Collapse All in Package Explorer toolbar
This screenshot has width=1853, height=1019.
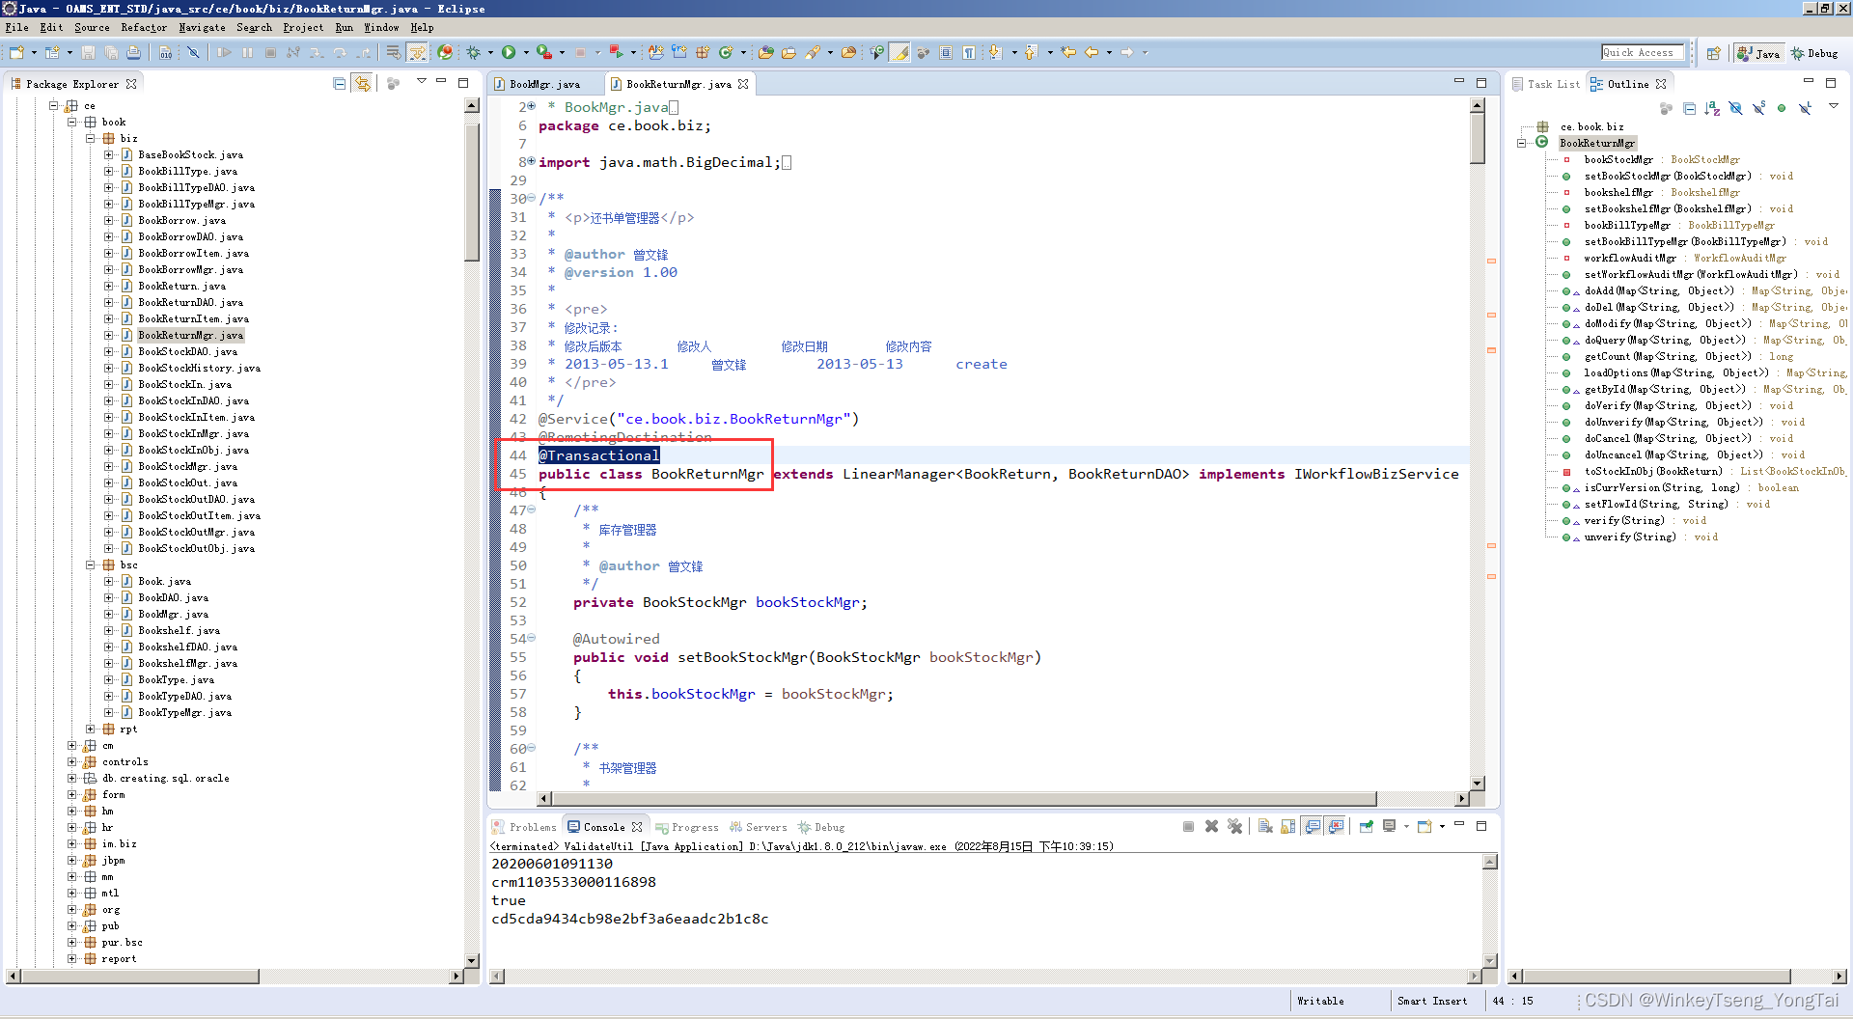(x=340, y=84)
